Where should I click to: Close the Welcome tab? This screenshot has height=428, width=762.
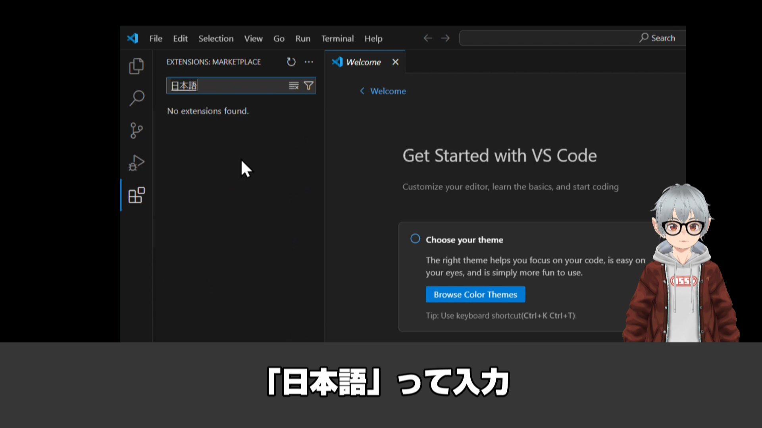(x=395, y=62)
